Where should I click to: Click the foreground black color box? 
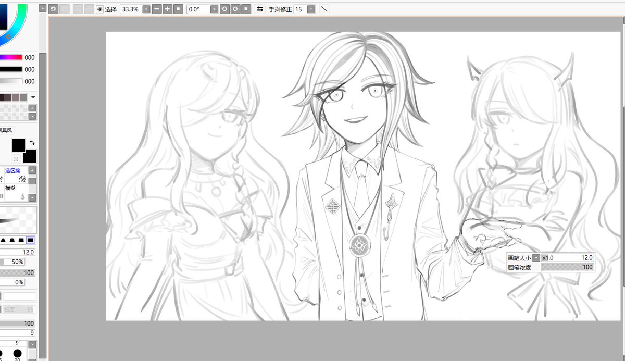point(19,145)
